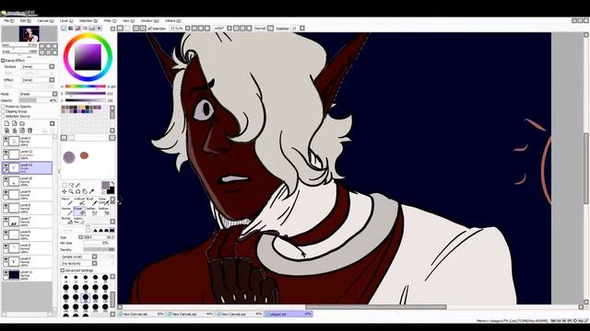Open the layer Mode dropdown
The height and width of the screenshot is (331, 590).
(x=54, y=94)
